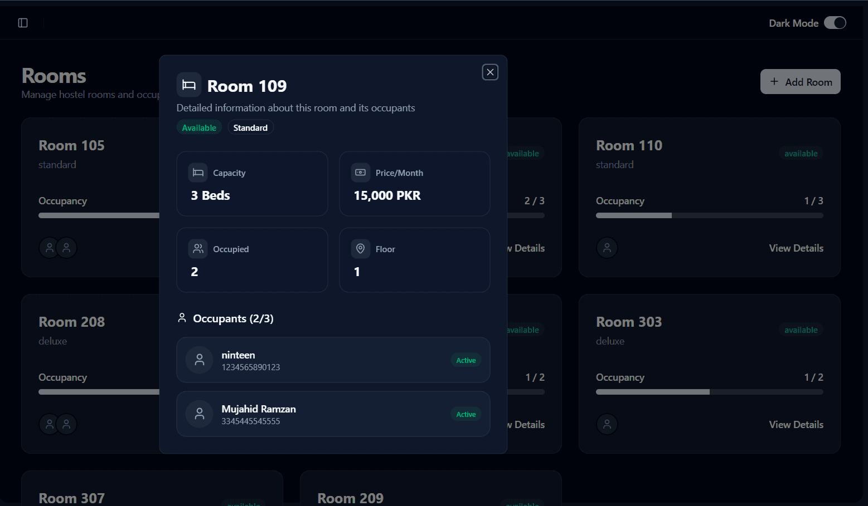Click the Capacity bed icon
Screen dimensions: 868x506
coord(198,173)
